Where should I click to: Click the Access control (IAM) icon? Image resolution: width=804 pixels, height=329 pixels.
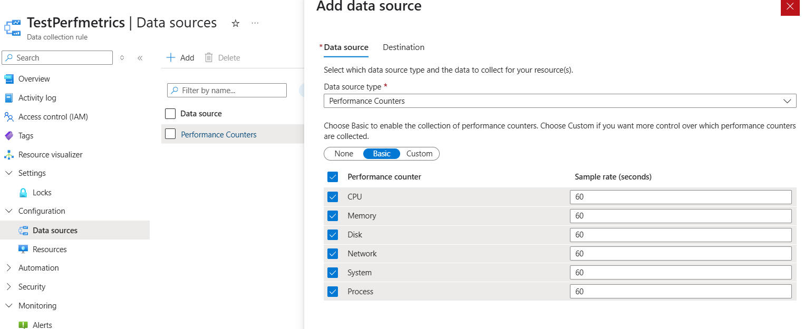(9, 117)
